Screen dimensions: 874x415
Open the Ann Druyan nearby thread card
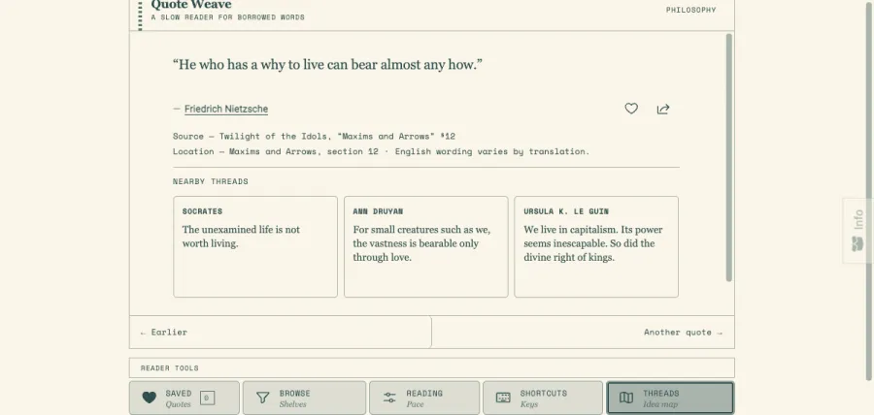point(426,246)
